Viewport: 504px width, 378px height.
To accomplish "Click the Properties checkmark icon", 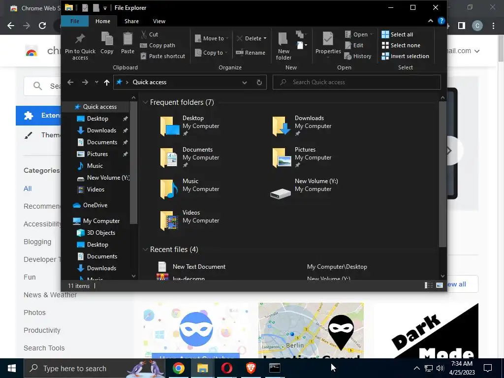I will (328, 38).
